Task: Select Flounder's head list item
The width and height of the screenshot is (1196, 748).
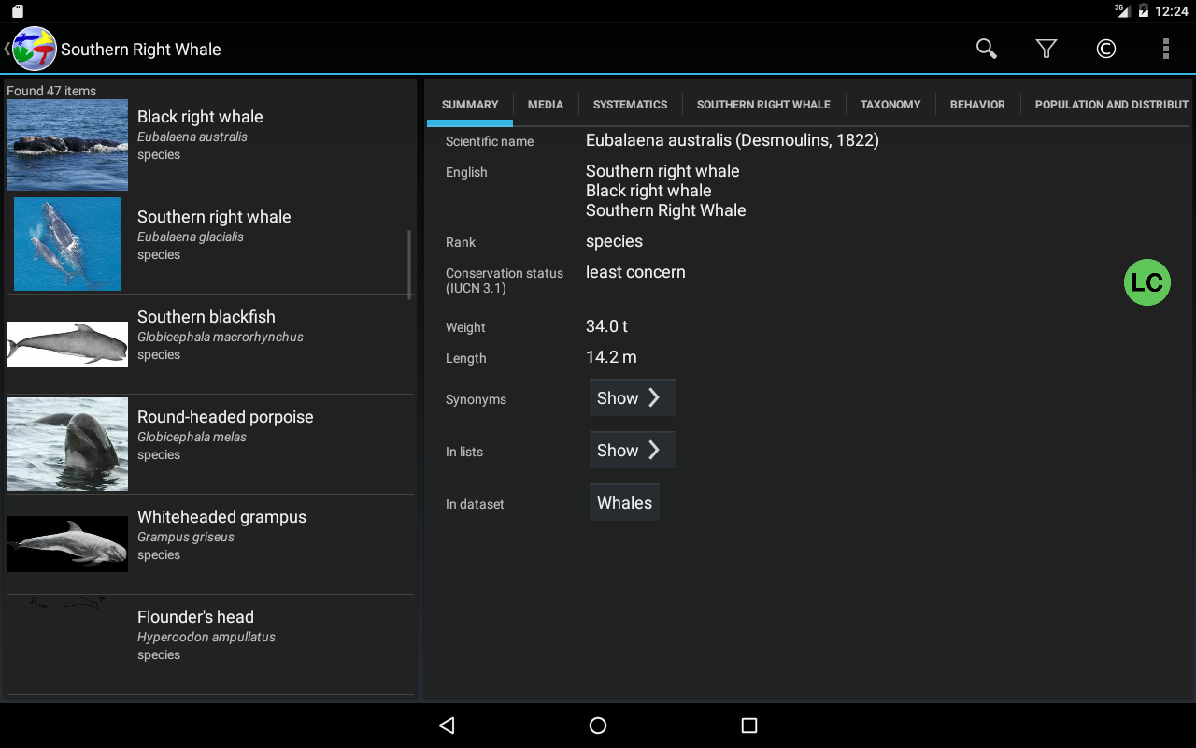Action: pos(210,644)
